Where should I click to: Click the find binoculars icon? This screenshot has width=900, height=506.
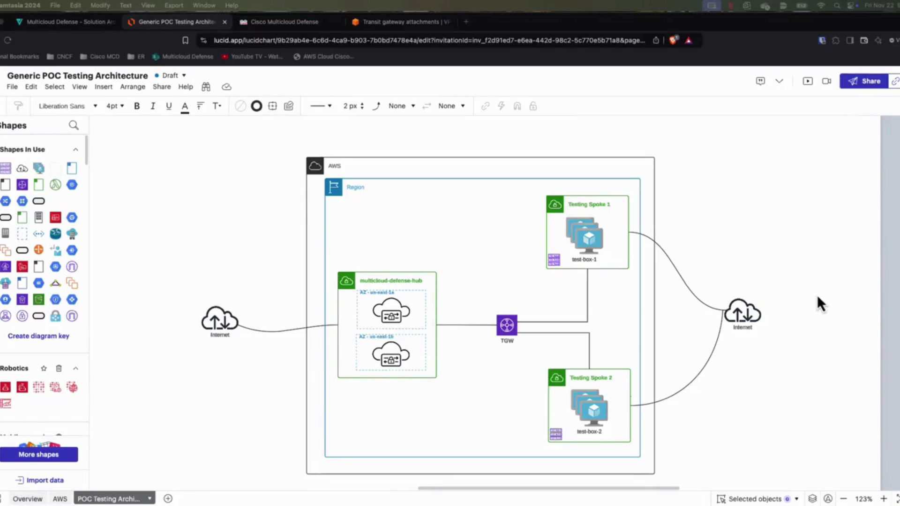point(206,87)
